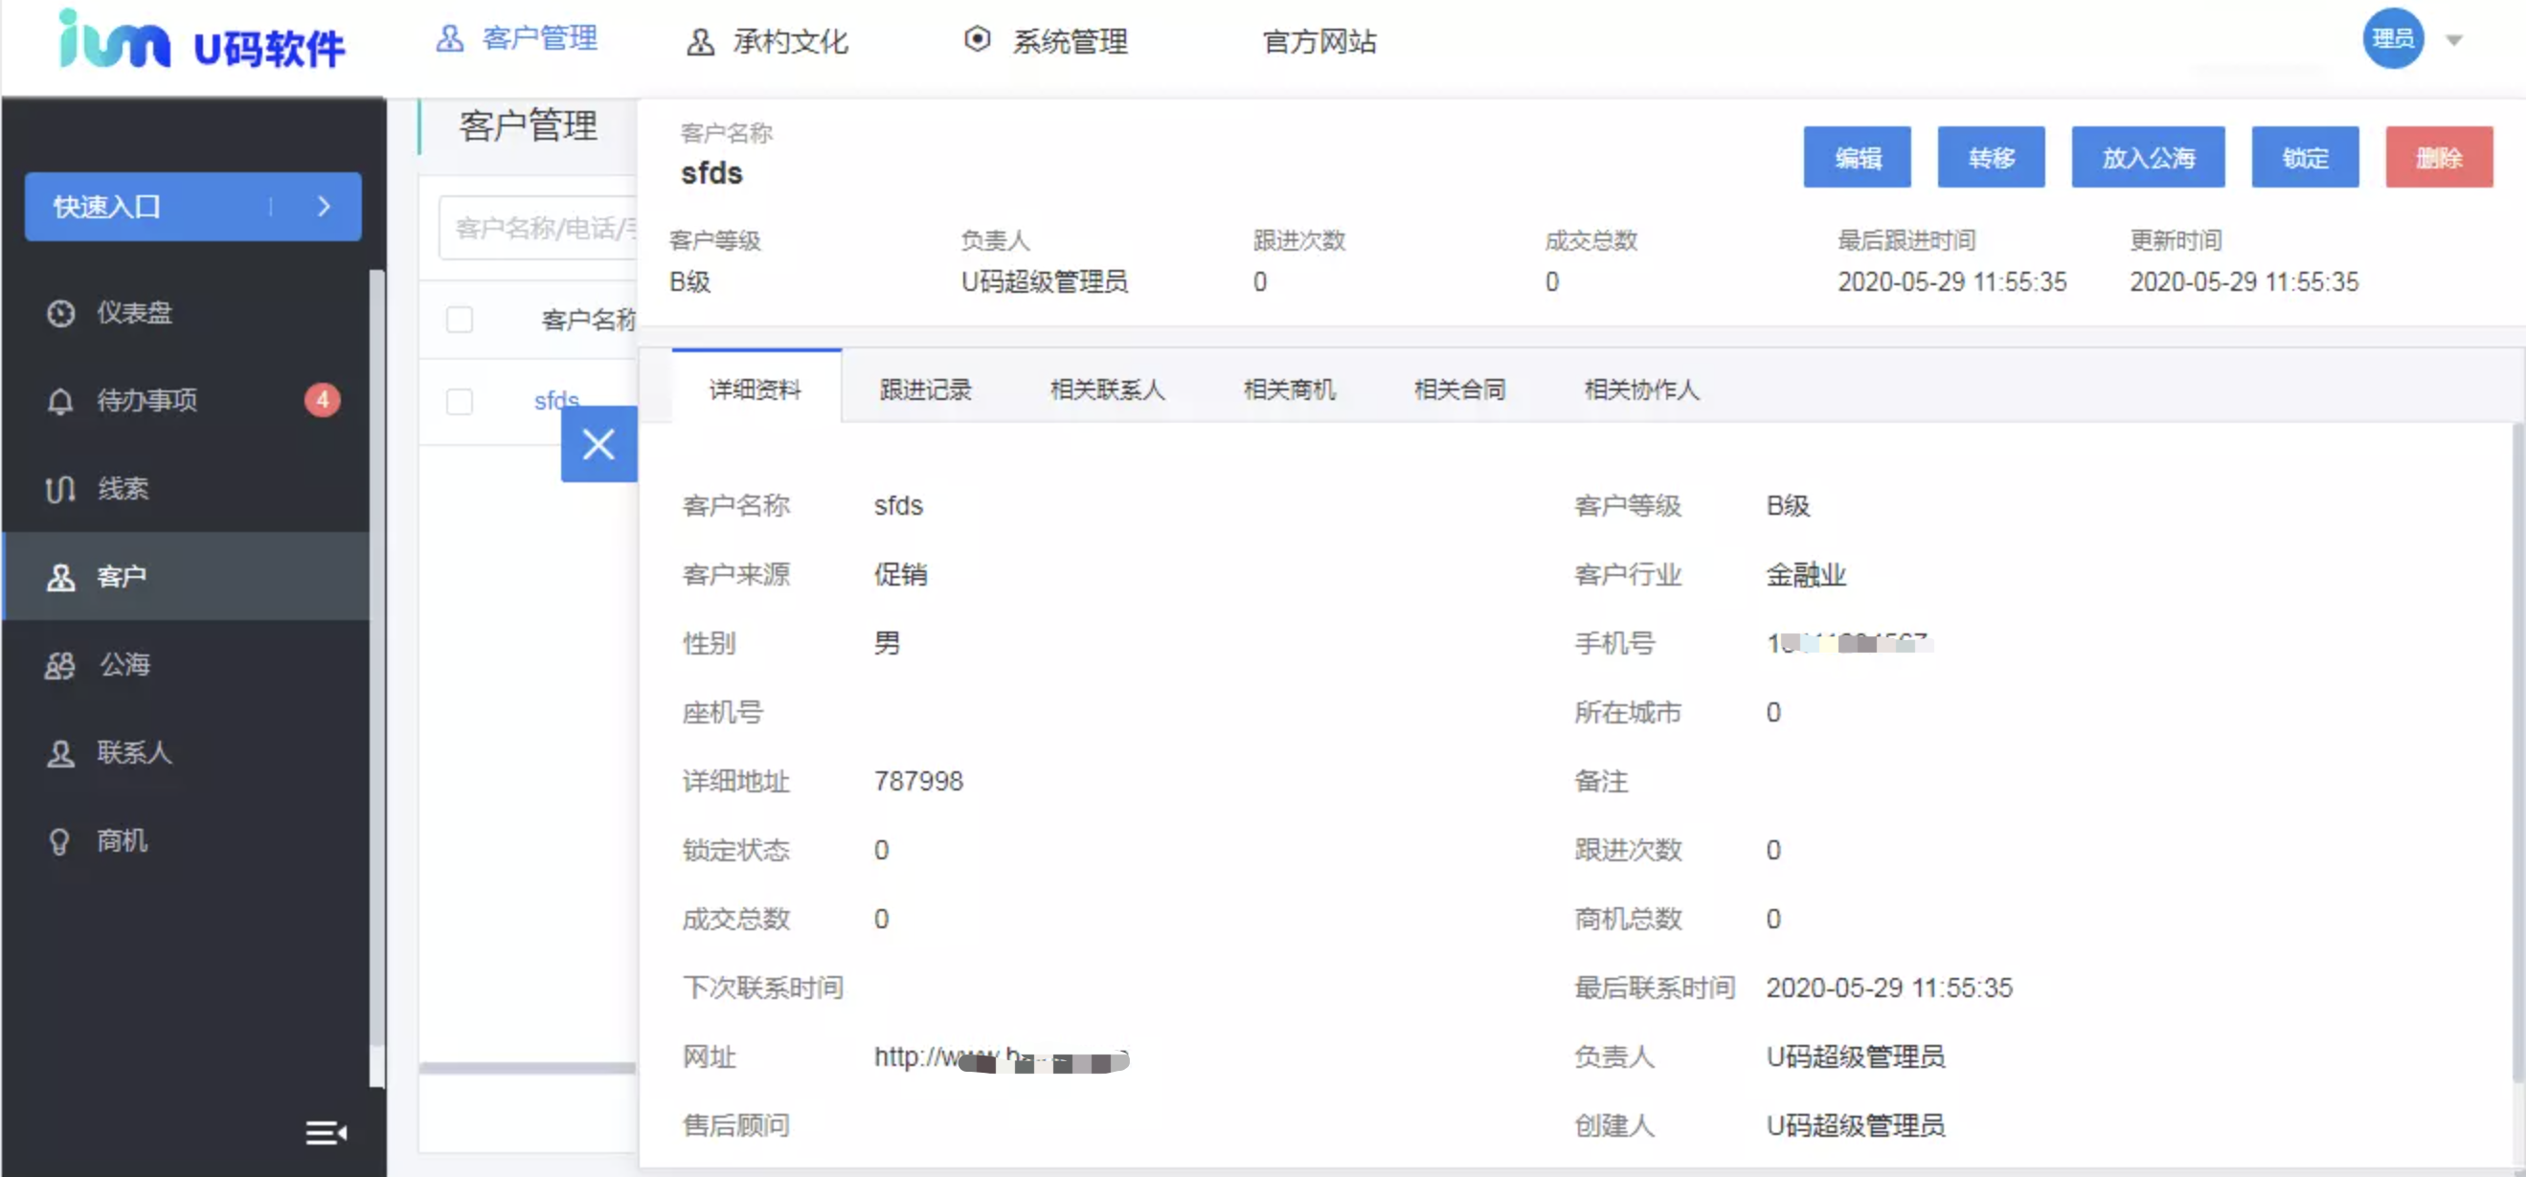The image size is (2526, 1177).
Task: Click the sfds customer name heading
Action: [711, 173]
